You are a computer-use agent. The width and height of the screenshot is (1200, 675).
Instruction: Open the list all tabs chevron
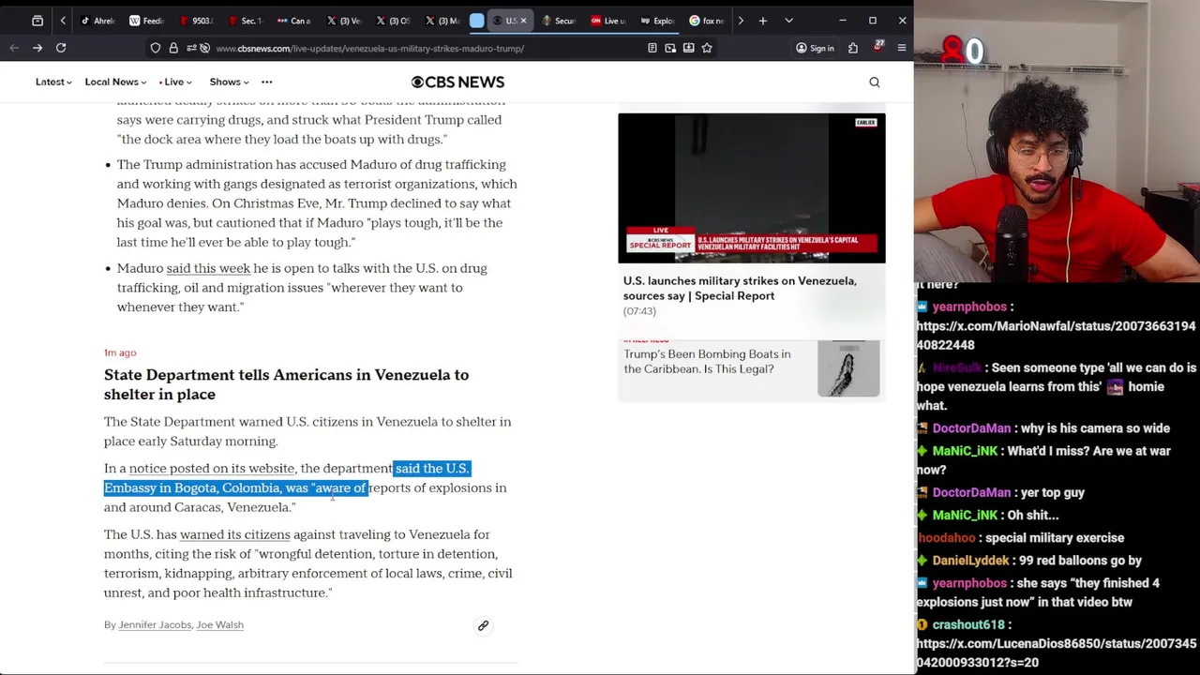click(x=788, y=21)
